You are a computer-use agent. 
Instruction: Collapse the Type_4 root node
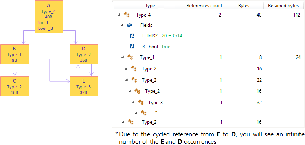pos(119,15)
